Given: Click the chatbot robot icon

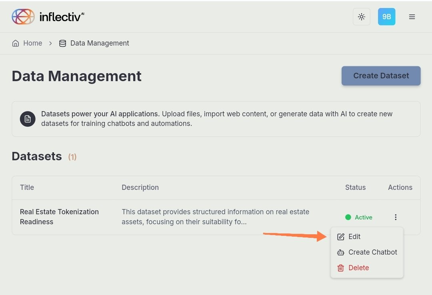Looking at the screenshot, I should pos(340,252).
